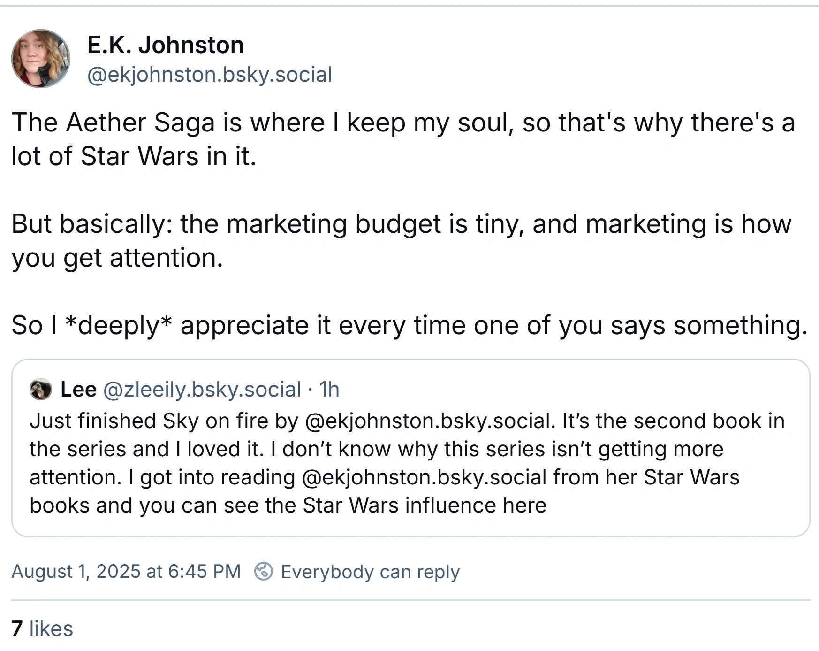The height and width of the screenshot is (651, 819).
Task: Open the 'Everybody can reply' setting label
Action: click(x=370, y=572)
